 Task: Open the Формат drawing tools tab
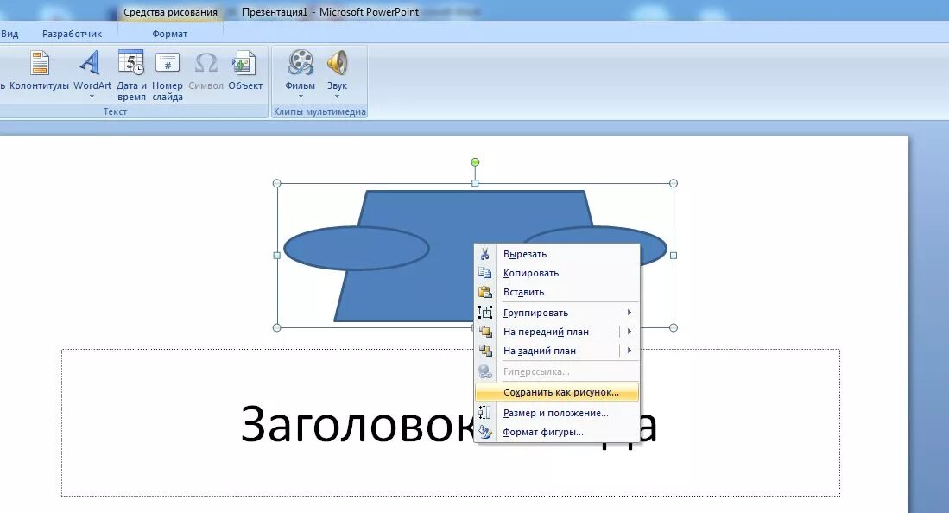click(x=169, y=34)
